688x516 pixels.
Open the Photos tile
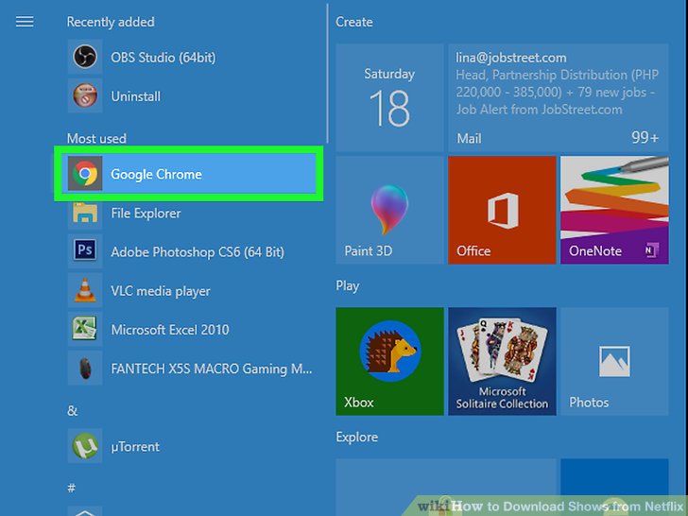coord(614,361)
